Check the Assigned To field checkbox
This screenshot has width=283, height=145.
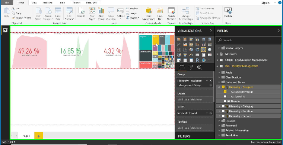(x=225, y=97)
